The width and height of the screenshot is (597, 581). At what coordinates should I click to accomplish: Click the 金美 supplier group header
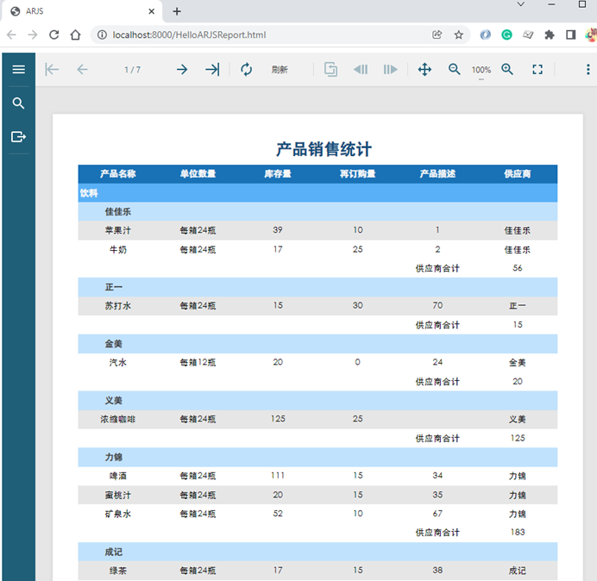point(317,344)
